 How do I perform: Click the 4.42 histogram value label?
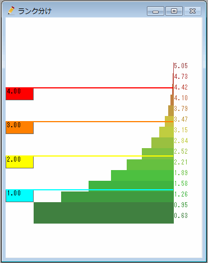[181, 87]
